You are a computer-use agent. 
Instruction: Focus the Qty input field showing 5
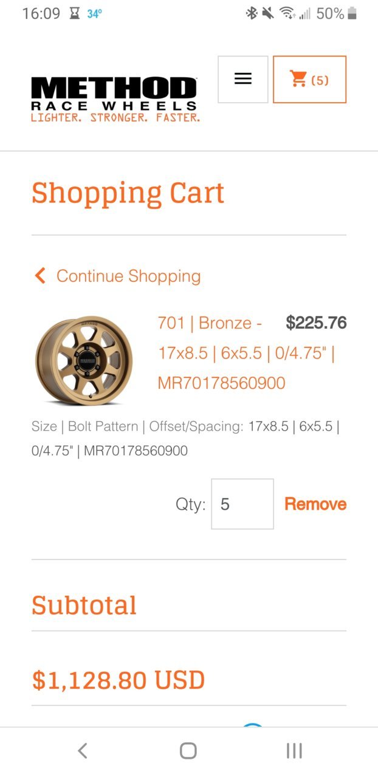coord(242,504)
